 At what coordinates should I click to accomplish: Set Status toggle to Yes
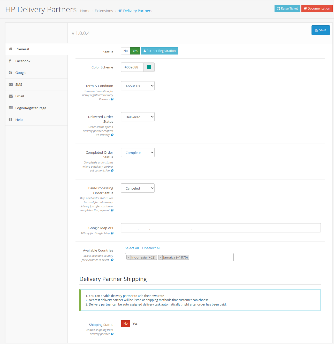(135, 51)
